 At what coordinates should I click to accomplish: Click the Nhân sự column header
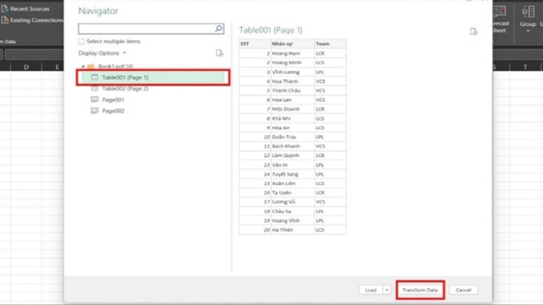[293, 44]
